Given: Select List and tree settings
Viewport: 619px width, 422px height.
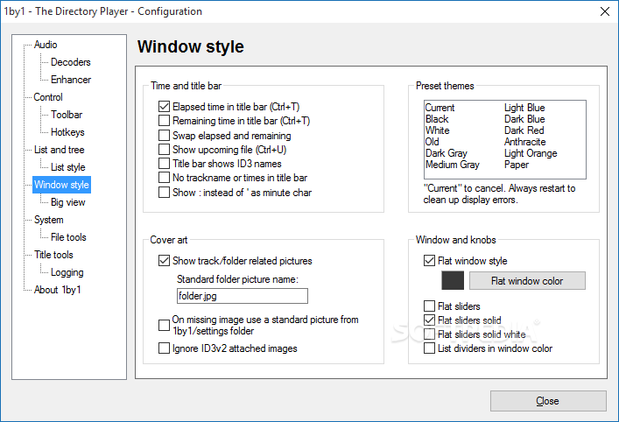Looking at the screenshot, I should click(x=60, y=150).
